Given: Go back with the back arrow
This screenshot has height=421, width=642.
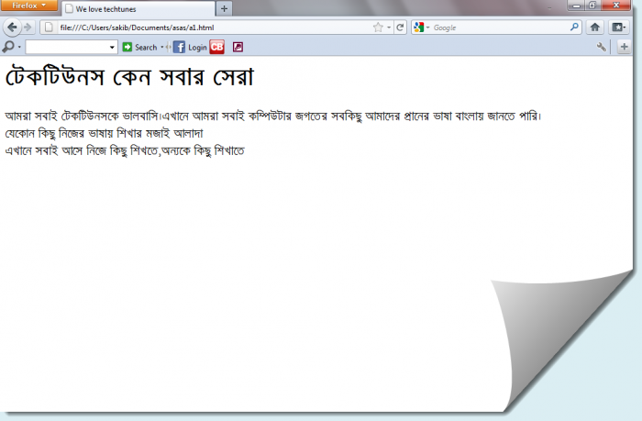Looking at the screenshot, I should point(12,28).
